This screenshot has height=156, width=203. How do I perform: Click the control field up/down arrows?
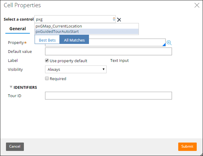[x=114, y=19]
